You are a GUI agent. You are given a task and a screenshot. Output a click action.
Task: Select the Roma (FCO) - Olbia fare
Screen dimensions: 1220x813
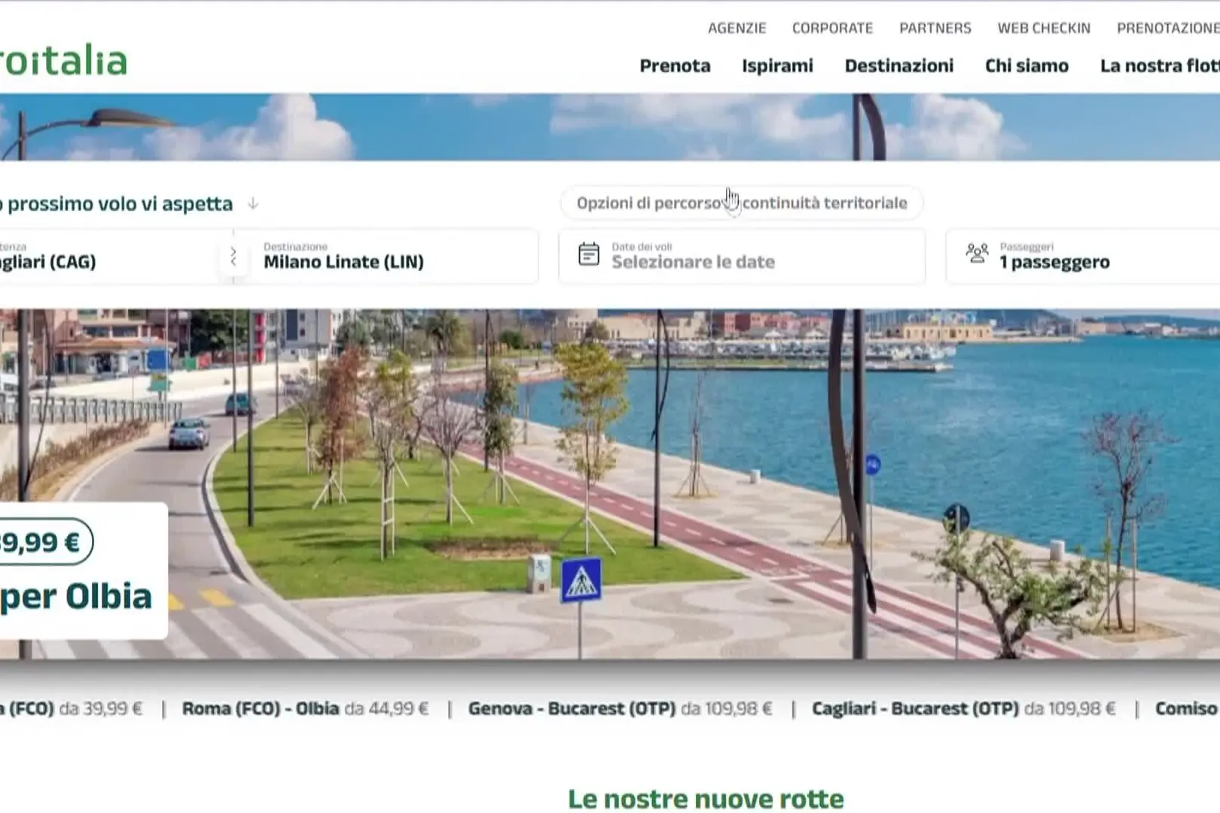(305, 708)
